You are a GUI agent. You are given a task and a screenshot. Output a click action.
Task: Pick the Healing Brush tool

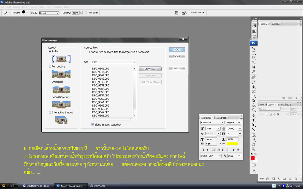click(x=253, y=77)
